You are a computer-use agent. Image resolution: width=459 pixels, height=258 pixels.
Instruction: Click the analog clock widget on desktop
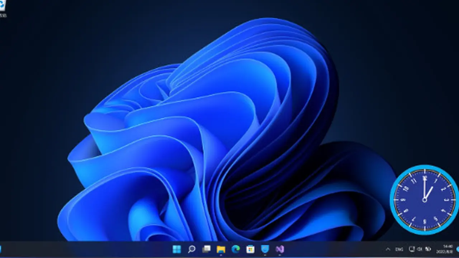(424, 200)
